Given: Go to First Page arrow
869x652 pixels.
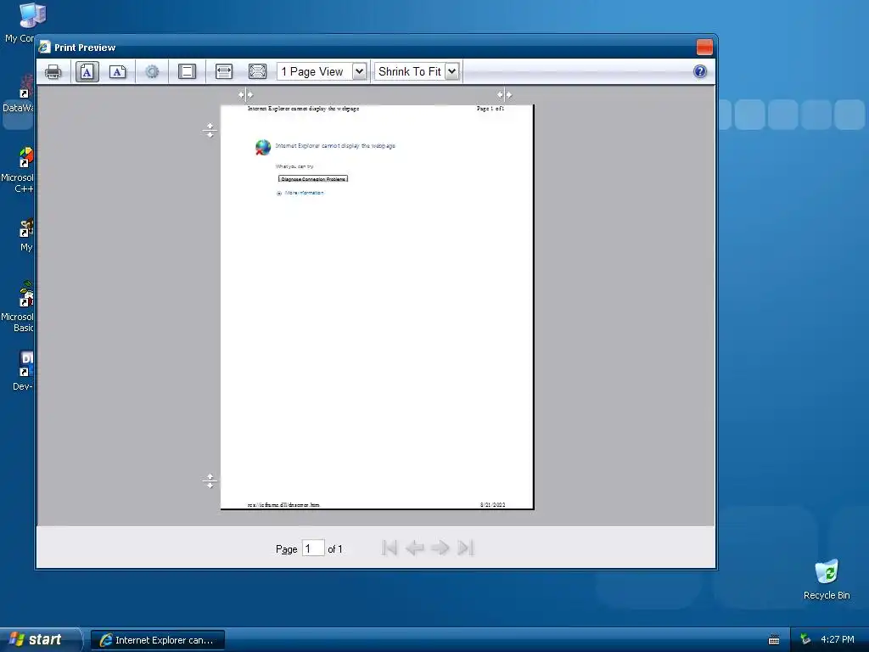Looking at the screenshot, I should pyautogui.click(x=389, y=548).
